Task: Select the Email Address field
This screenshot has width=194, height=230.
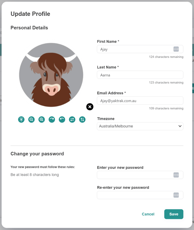Action: point(140,101)
